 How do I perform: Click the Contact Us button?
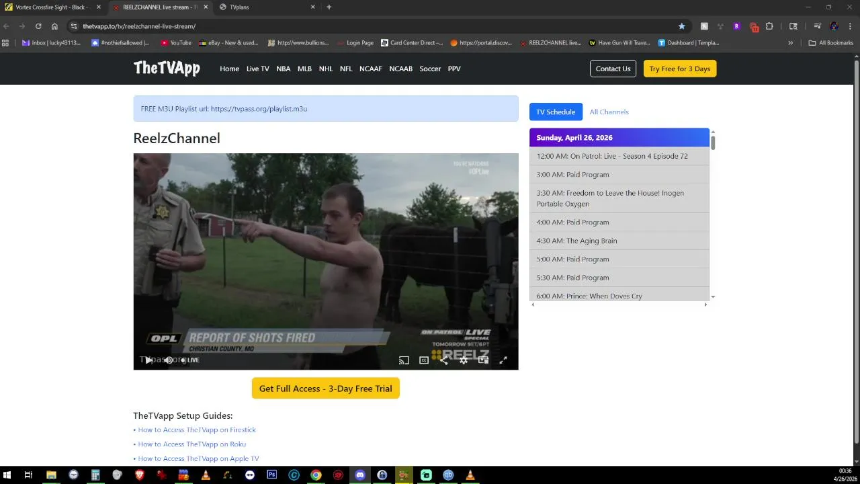pyautogui.click(x=613, y=69)
